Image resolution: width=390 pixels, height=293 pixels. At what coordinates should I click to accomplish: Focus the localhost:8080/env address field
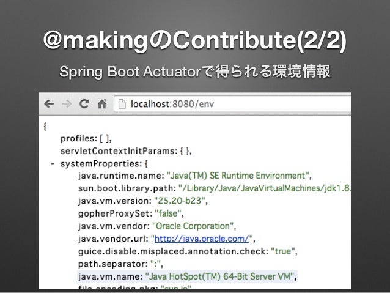232,104
